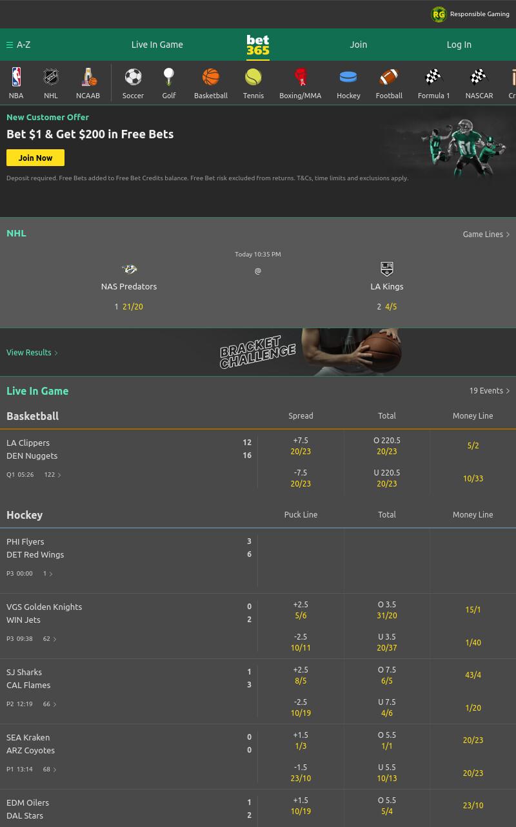The height and width of the screenshot is (827, 516).
Task: Click Log In in header
Action: tap(459, 45)
